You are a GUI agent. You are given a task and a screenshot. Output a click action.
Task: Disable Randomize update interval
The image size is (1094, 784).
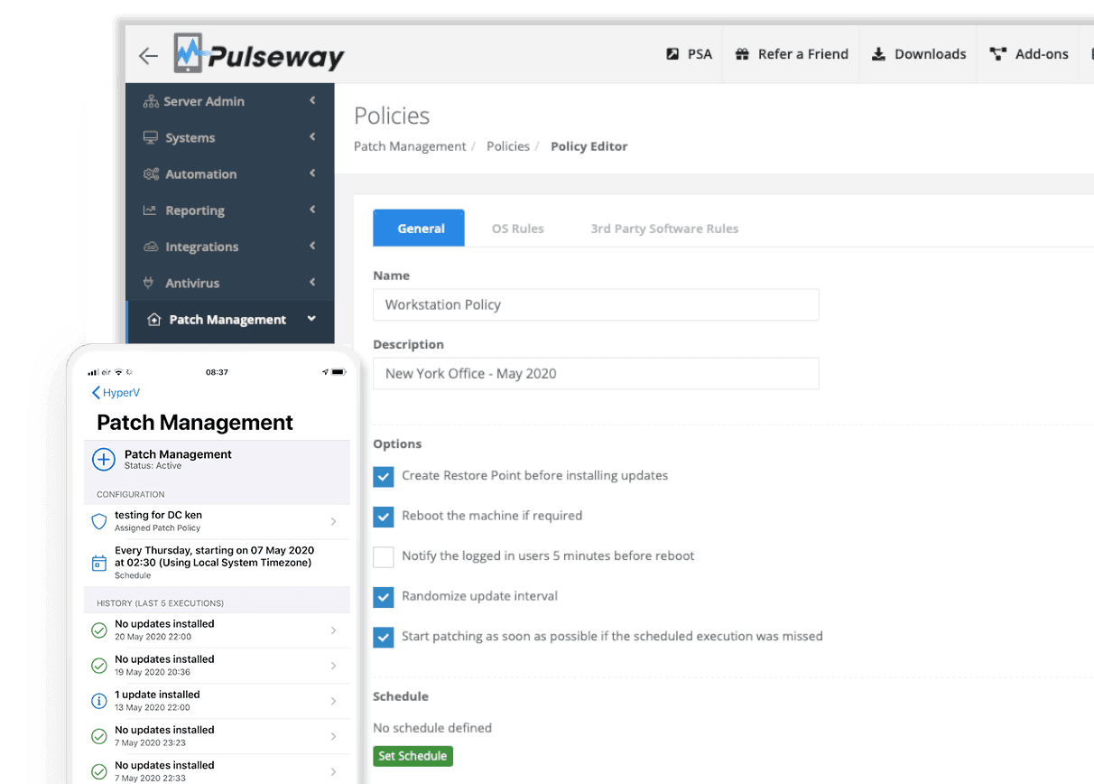point(383,596)
